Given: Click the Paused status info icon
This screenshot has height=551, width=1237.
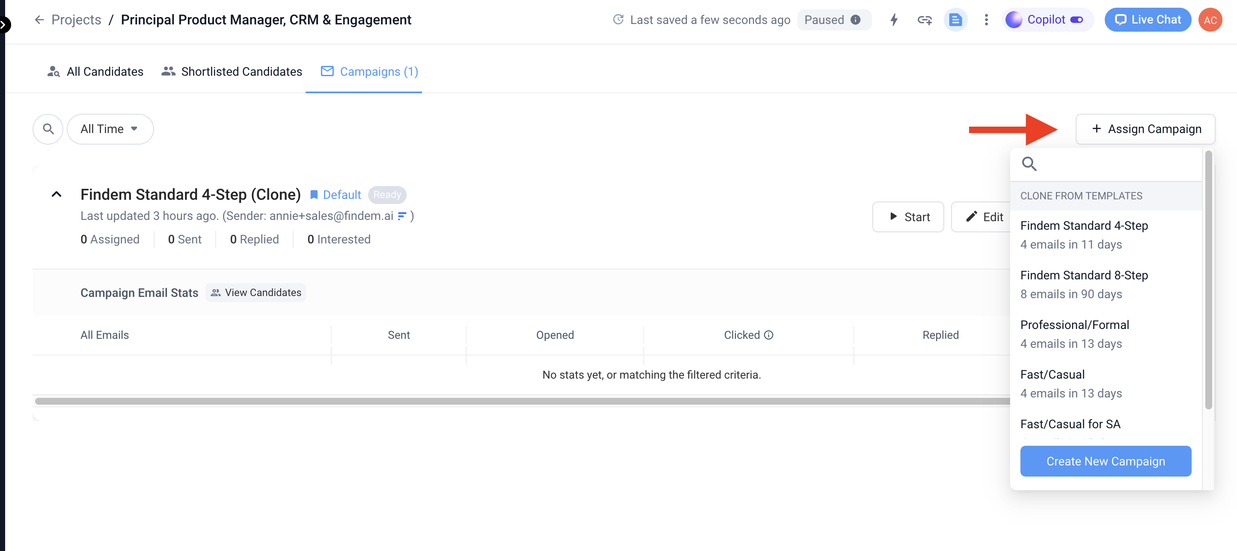Looking at the screenshot, I should [856, 20].
